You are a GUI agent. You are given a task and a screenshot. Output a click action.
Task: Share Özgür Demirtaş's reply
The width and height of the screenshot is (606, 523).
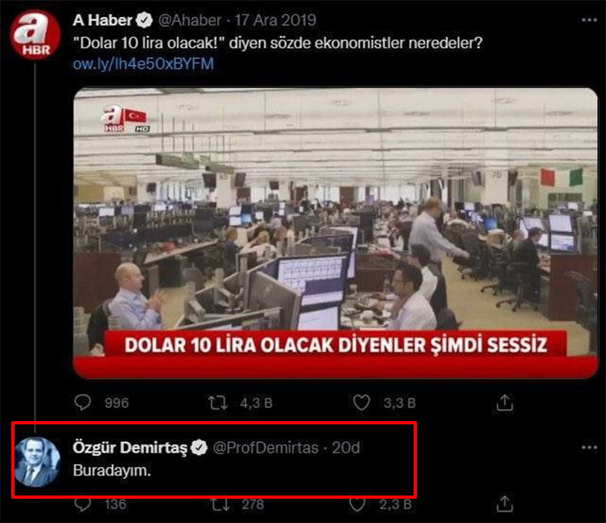pos(505,504)
